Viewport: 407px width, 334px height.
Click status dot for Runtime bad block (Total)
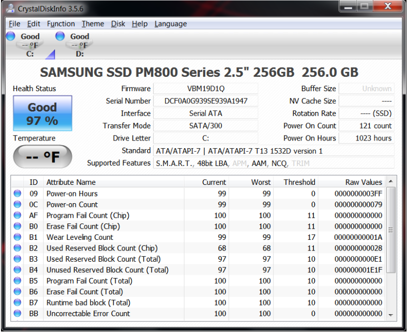point(17,302)
